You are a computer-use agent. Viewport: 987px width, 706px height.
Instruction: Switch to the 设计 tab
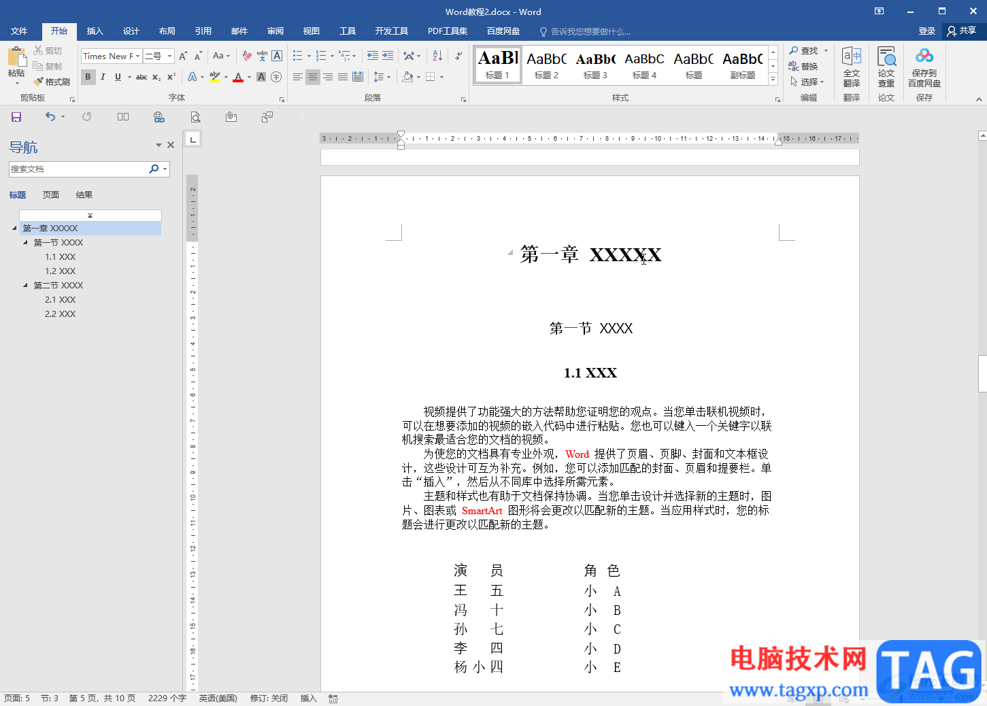pyautogui.click(x=131, y=31)
